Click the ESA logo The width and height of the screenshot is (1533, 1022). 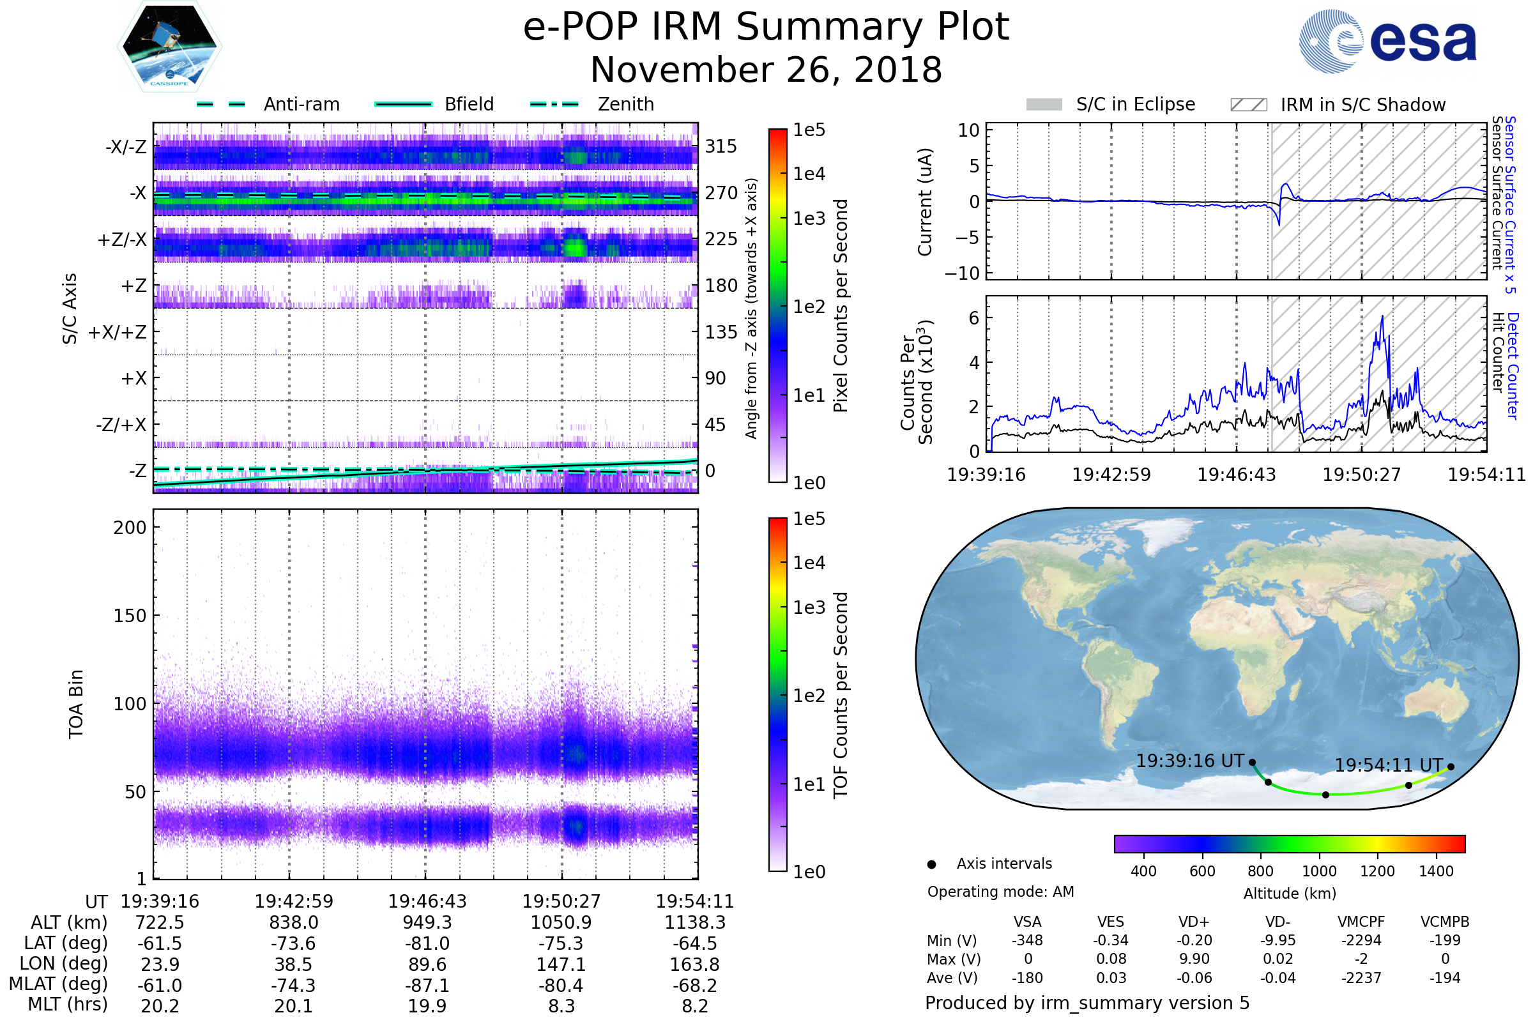pos(1387,42)
